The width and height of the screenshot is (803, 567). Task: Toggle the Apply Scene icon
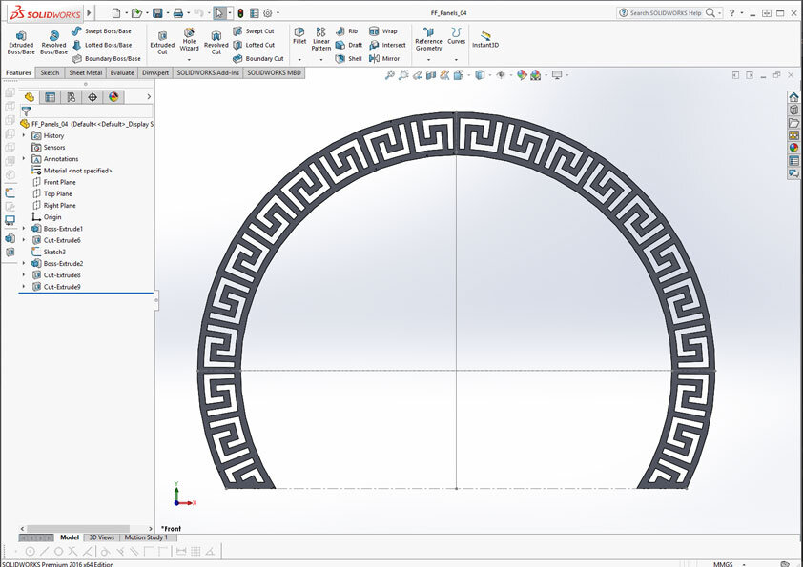coord(535,75)
